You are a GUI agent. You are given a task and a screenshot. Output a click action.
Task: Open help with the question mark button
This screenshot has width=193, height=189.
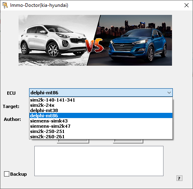point(179,178)
